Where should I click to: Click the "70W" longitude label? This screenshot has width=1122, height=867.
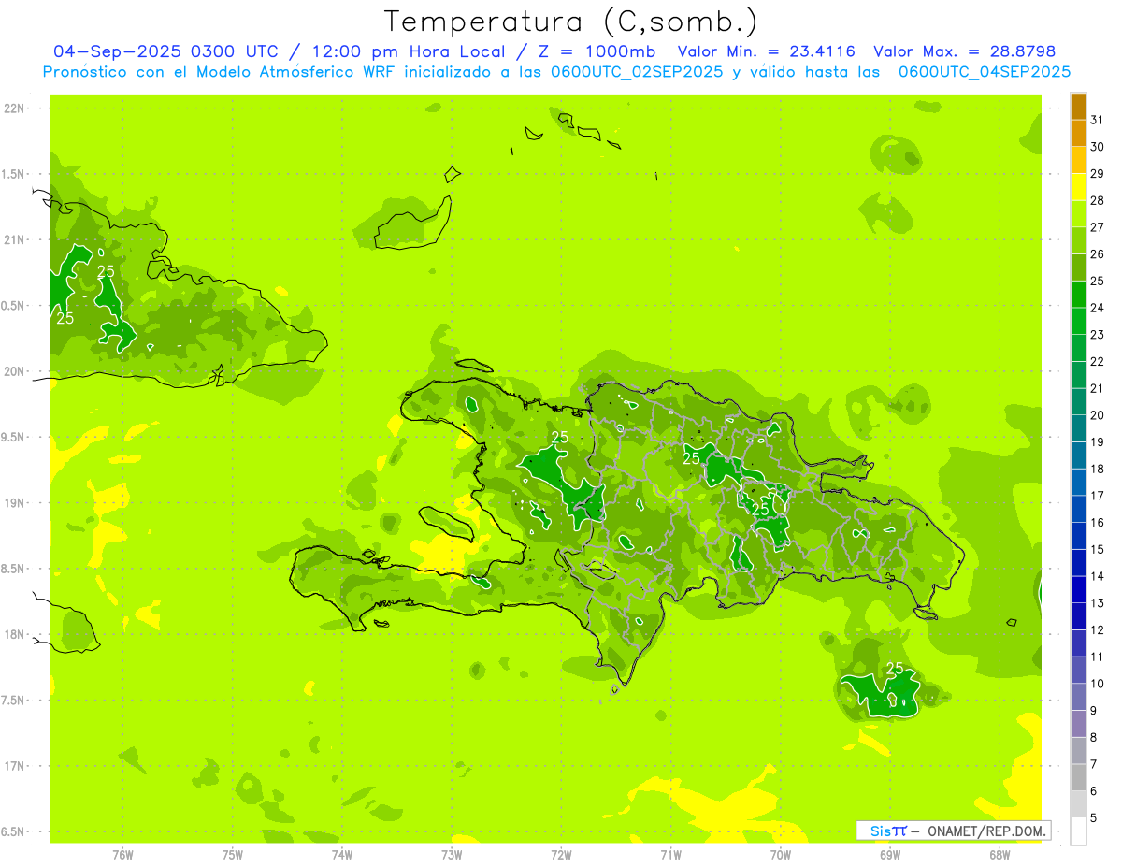tap(781, 855)
